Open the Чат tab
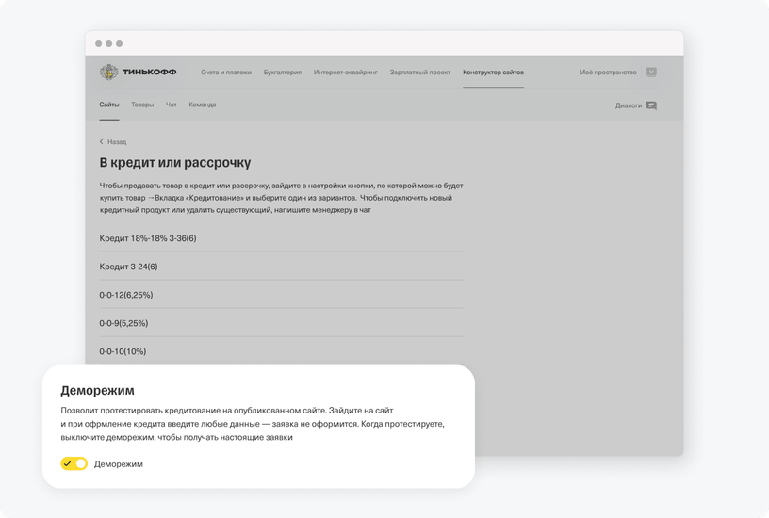Viewport: 769px width, 518px height. [x=172, y=105]
